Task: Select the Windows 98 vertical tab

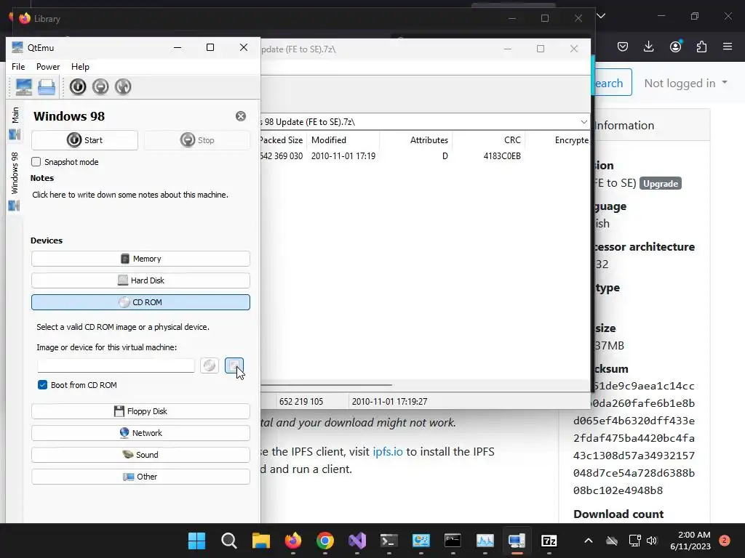Action: [x=15, y=181]
